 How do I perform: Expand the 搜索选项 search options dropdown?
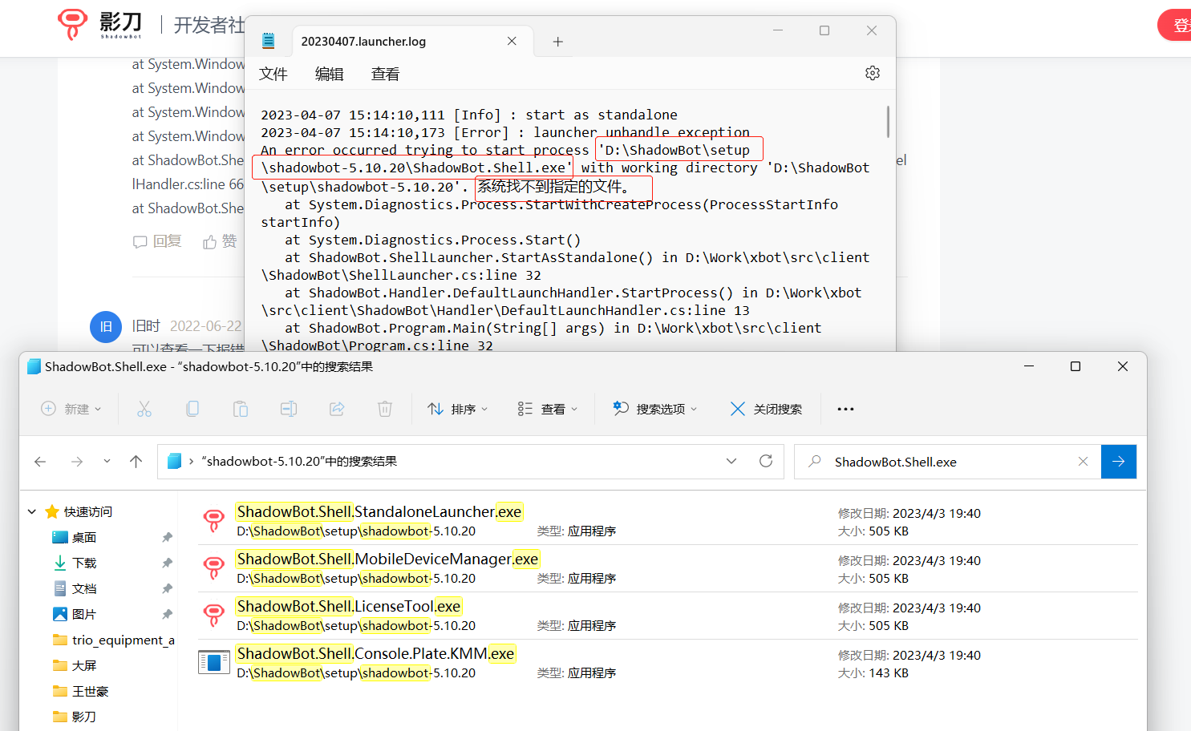(x=654, y=409)
